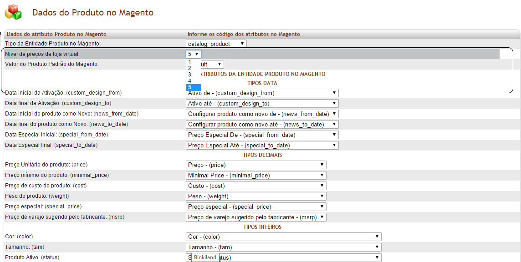
Task: Open the news_to_date attribute dropdown
Action: 262,125
